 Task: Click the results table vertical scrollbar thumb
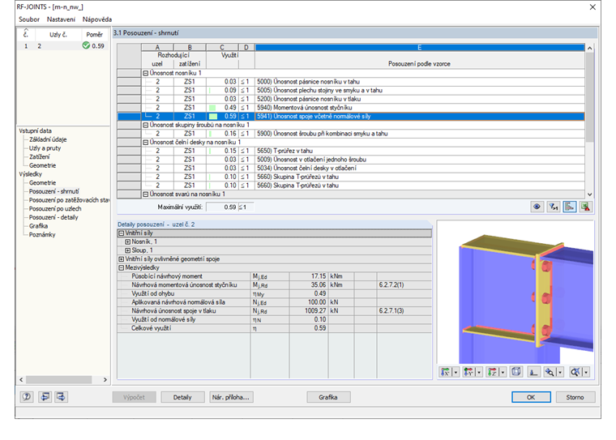tap(589, 97)
